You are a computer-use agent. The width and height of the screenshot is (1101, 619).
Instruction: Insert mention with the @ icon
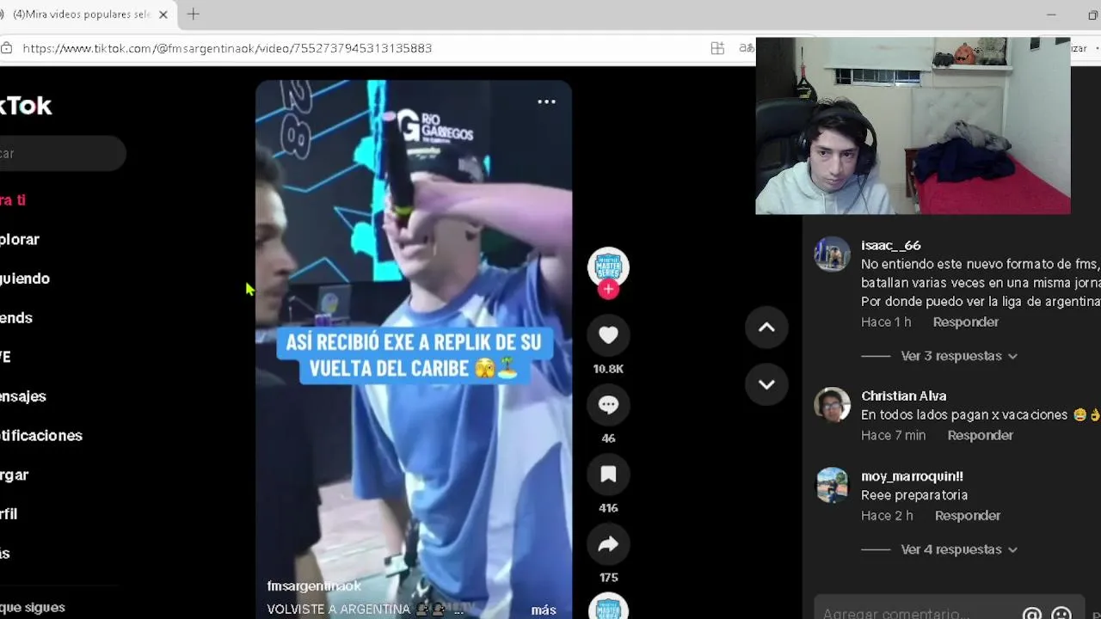[x=1031, y=614]
